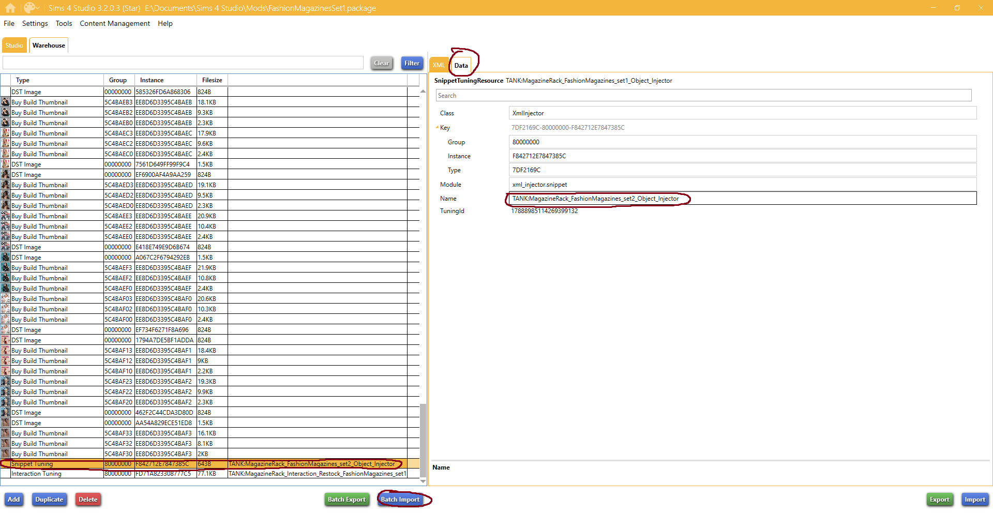
Task: Select DST Image row with instance 585326FD6A868306
Action: pos(210,92)
